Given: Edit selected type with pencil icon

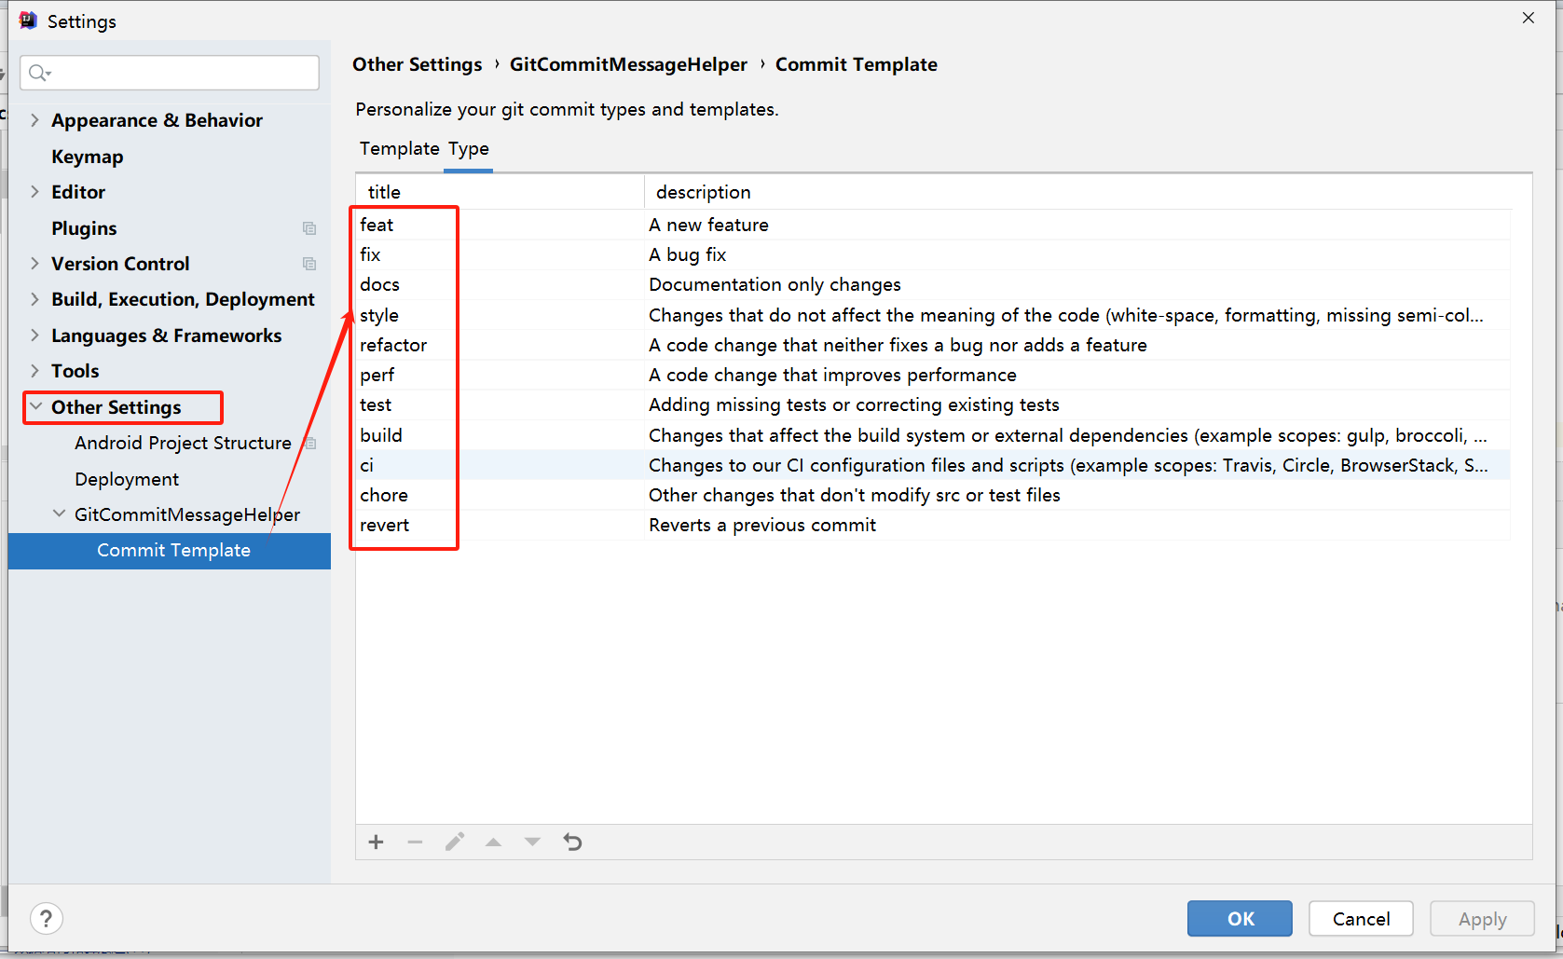Looking at the screenshot, I should [x=455, y=842].
